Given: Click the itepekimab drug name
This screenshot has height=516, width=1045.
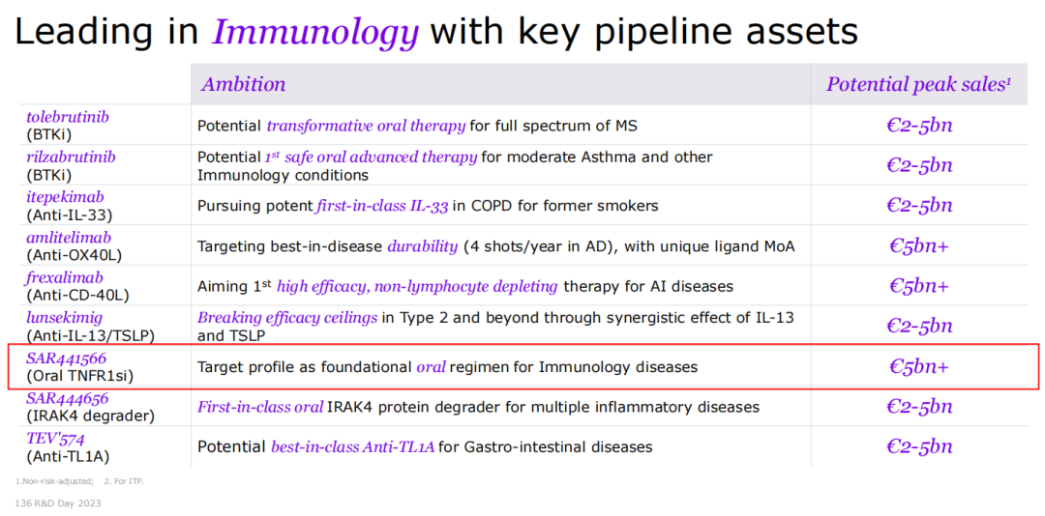Looking at the screenshot, I should point(65,197).
